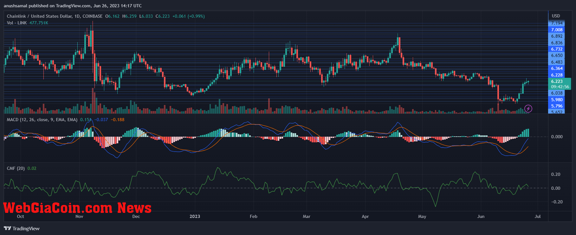Click the low value L6.033
The image size is (576, 235).
click(x=146, y=16)
